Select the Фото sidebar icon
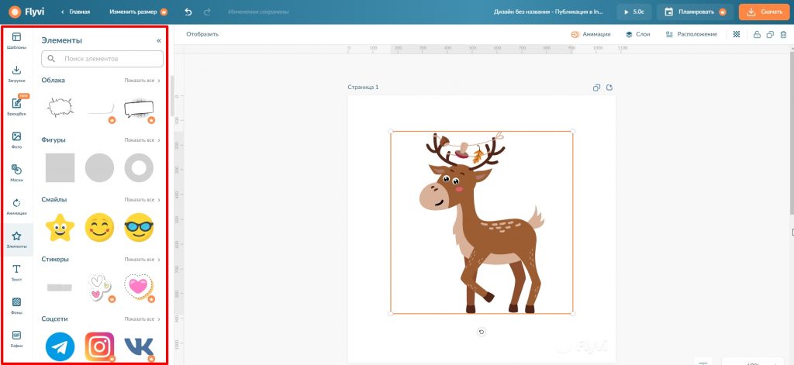Viewport: 794px width, 365px height. point(16,140)
